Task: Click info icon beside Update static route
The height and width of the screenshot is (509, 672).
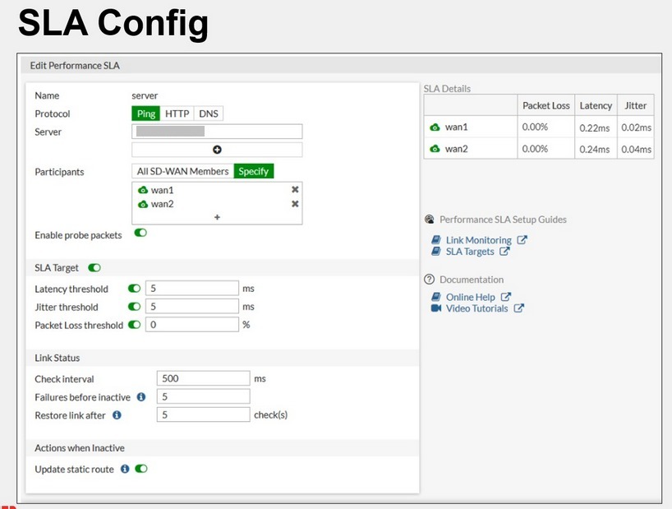Action: pos(125,469)
